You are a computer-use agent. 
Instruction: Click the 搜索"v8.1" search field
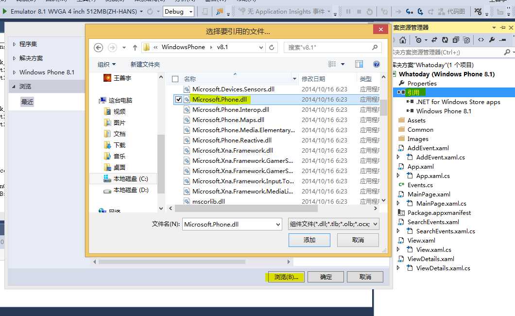click(332, 47)
